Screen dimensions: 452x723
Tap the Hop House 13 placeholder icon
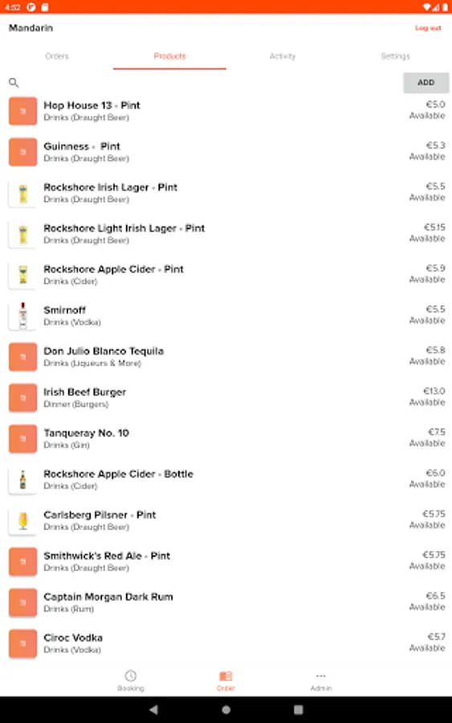(x=22, y=111)
